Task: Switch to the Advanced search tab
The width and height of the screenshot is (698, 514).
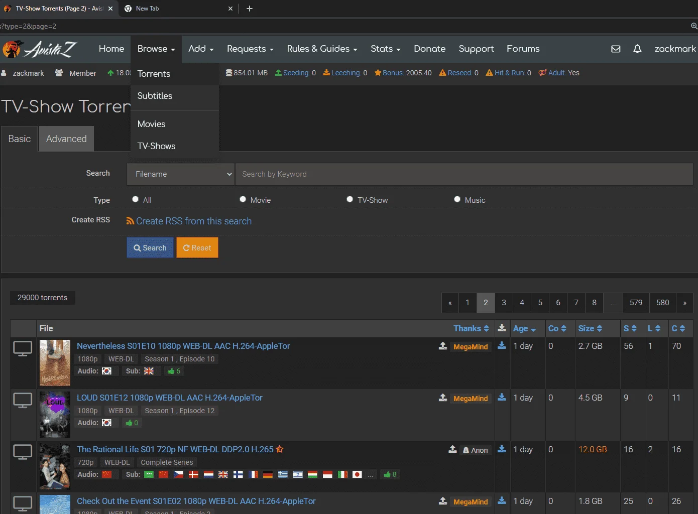Action: tap(66, 139)
